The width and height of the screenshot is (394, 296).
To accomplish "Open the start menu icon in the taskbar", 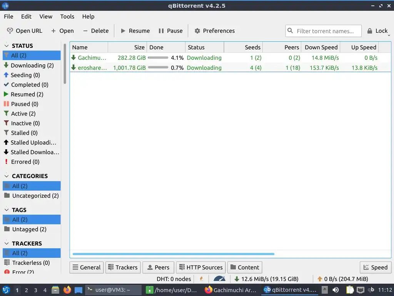I will (x=6, y=290).
